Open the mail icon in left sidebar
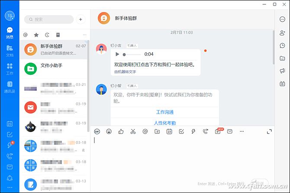This screenshot has width=290, height=193. click(10, 167)
